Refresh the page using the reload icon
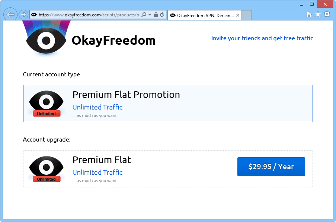336x222 pixels. [162, 15]
